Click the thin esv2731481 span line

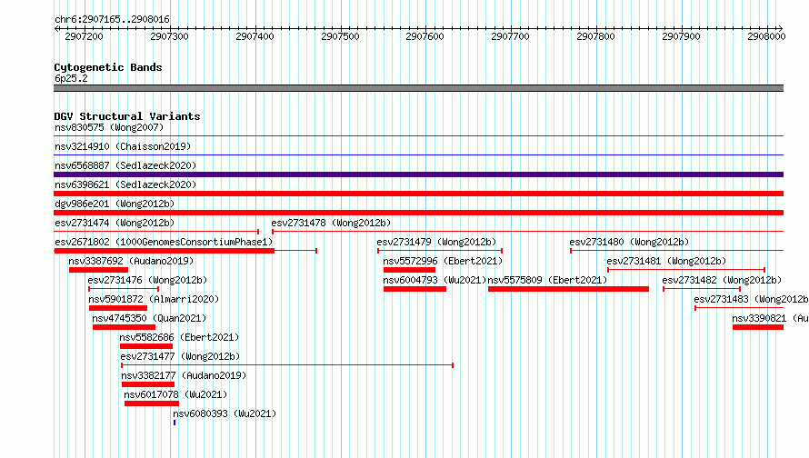(686, 270)
